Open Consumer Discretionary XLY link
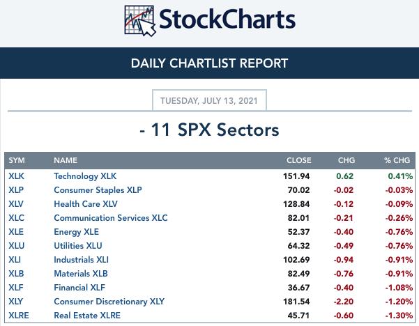The height and width of the screenshot is (326, 419). click(x=109, y=302)
